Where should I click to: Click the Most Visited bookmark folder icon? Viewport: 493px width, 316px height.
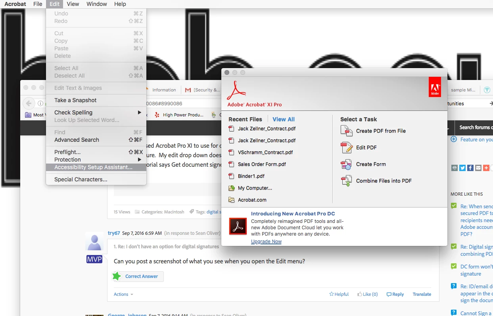pos(28,115)
